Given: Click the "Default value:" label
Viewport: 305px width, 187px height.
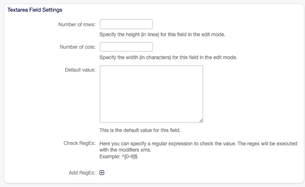Looking at the screenshot, I should point(80,69).
